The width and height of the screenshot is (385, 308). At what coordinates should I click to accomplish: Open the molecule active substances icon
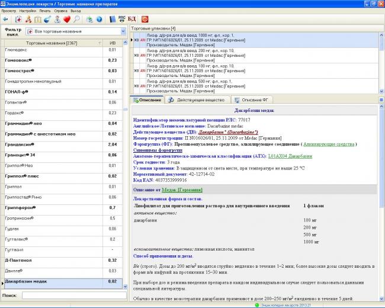coord(28,19)
